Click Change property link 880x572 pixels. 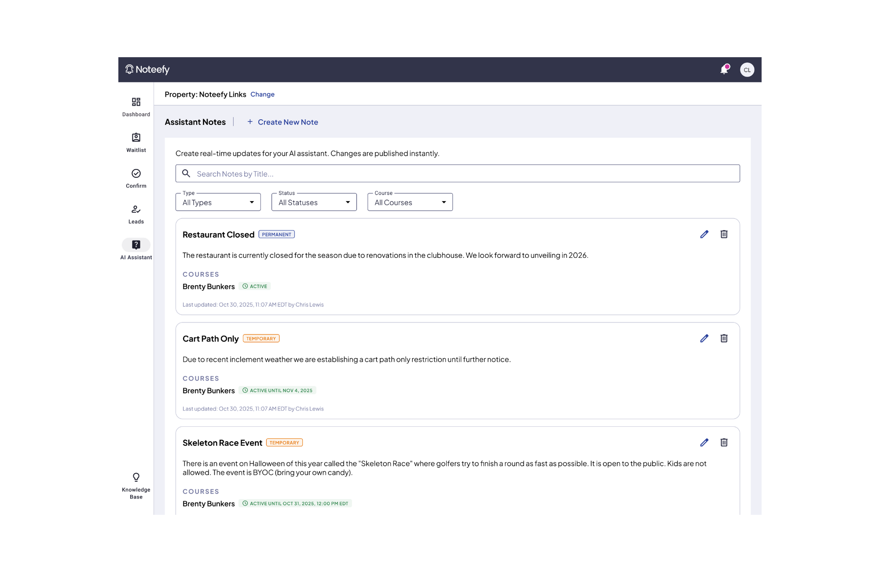click(x=262, y=94)
